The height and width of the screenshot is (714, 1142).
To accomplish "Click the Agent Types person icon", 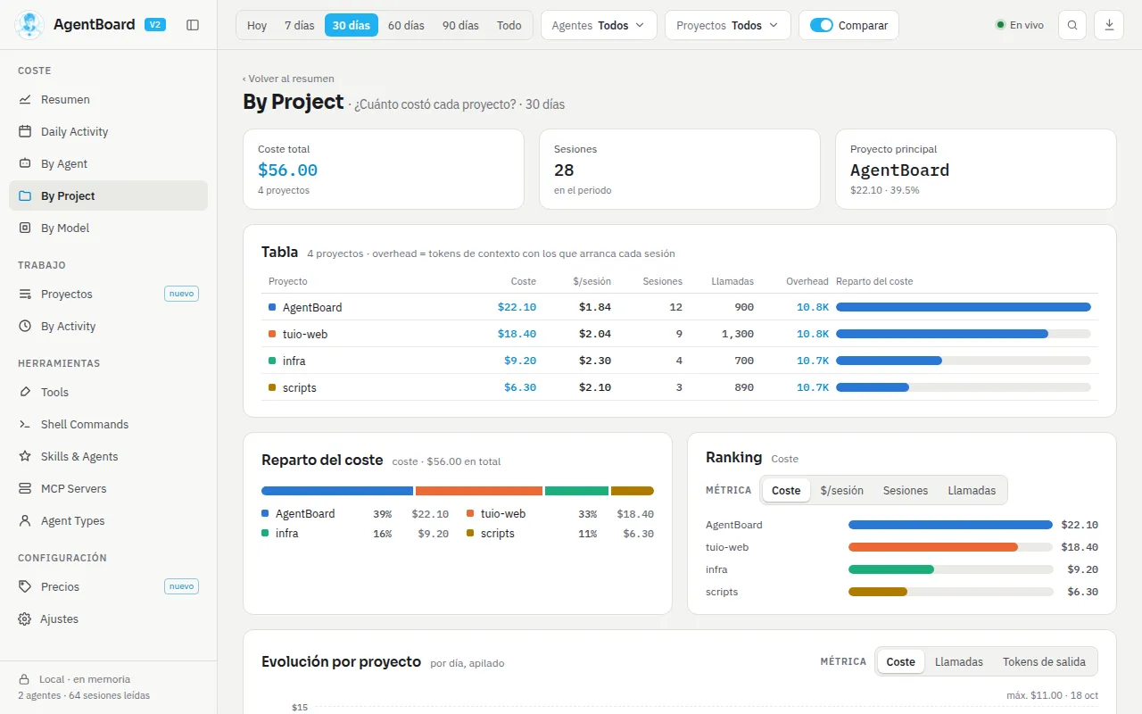I will coord(25,521).
